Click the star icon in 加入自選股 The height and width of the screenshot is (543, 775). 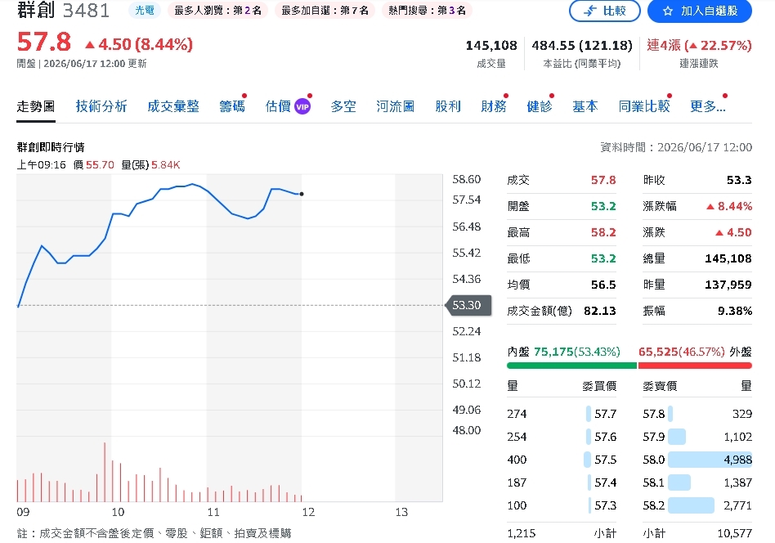point(668,11)
